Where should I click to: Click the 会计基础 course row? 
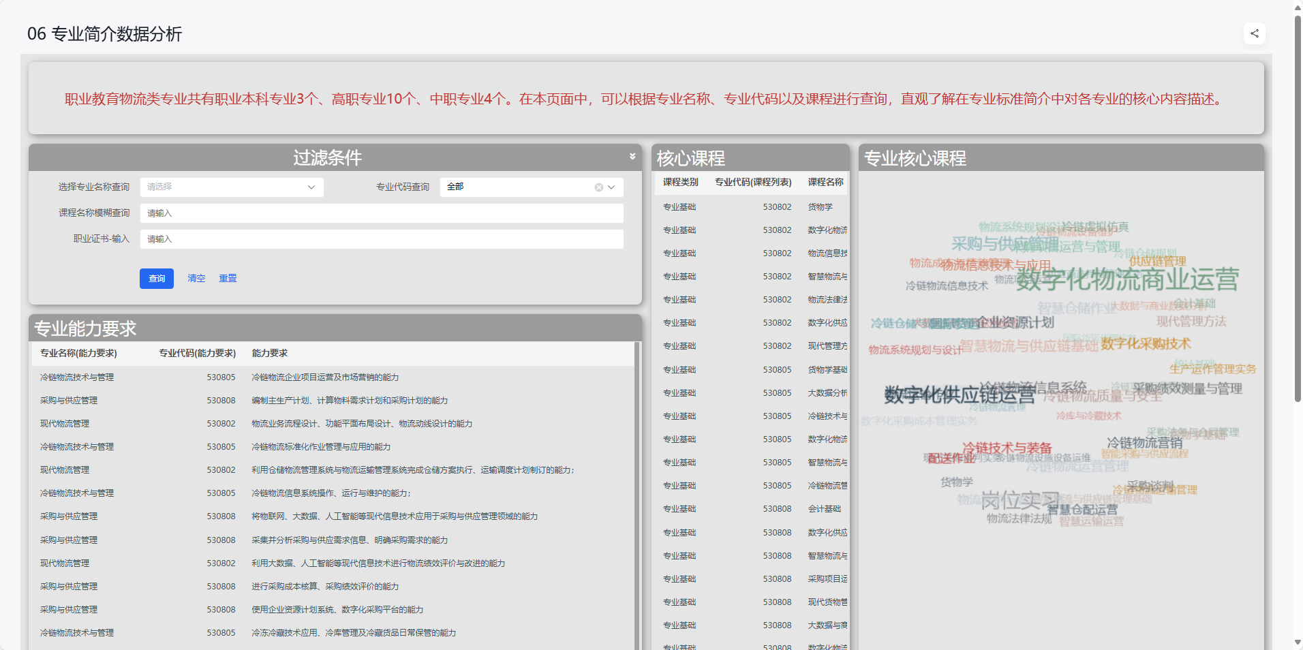tap(751, 509)
